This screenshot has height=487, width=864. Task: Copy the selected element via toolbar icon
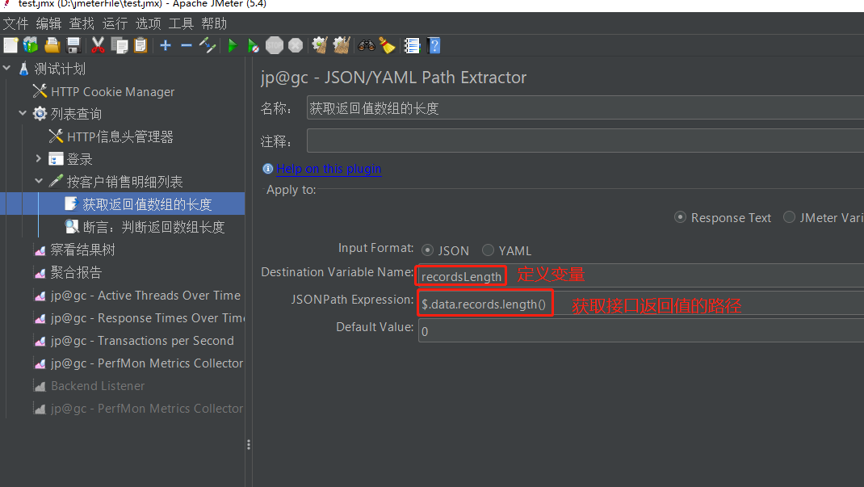point(119,45)
